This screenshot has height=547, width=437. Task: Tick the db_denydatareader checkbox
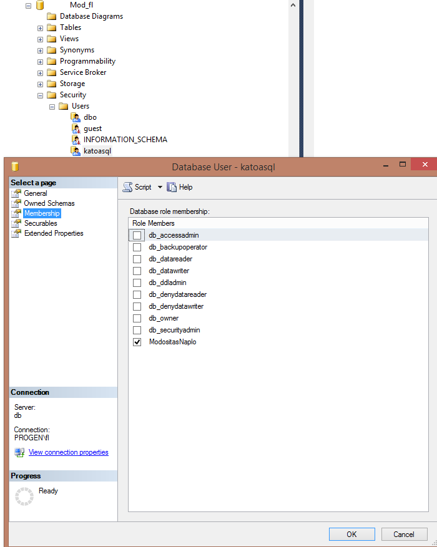pos(137,295)
